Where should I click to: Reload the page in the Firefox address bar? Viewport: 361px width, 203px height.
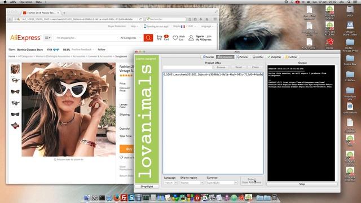(x=140, y=19)
